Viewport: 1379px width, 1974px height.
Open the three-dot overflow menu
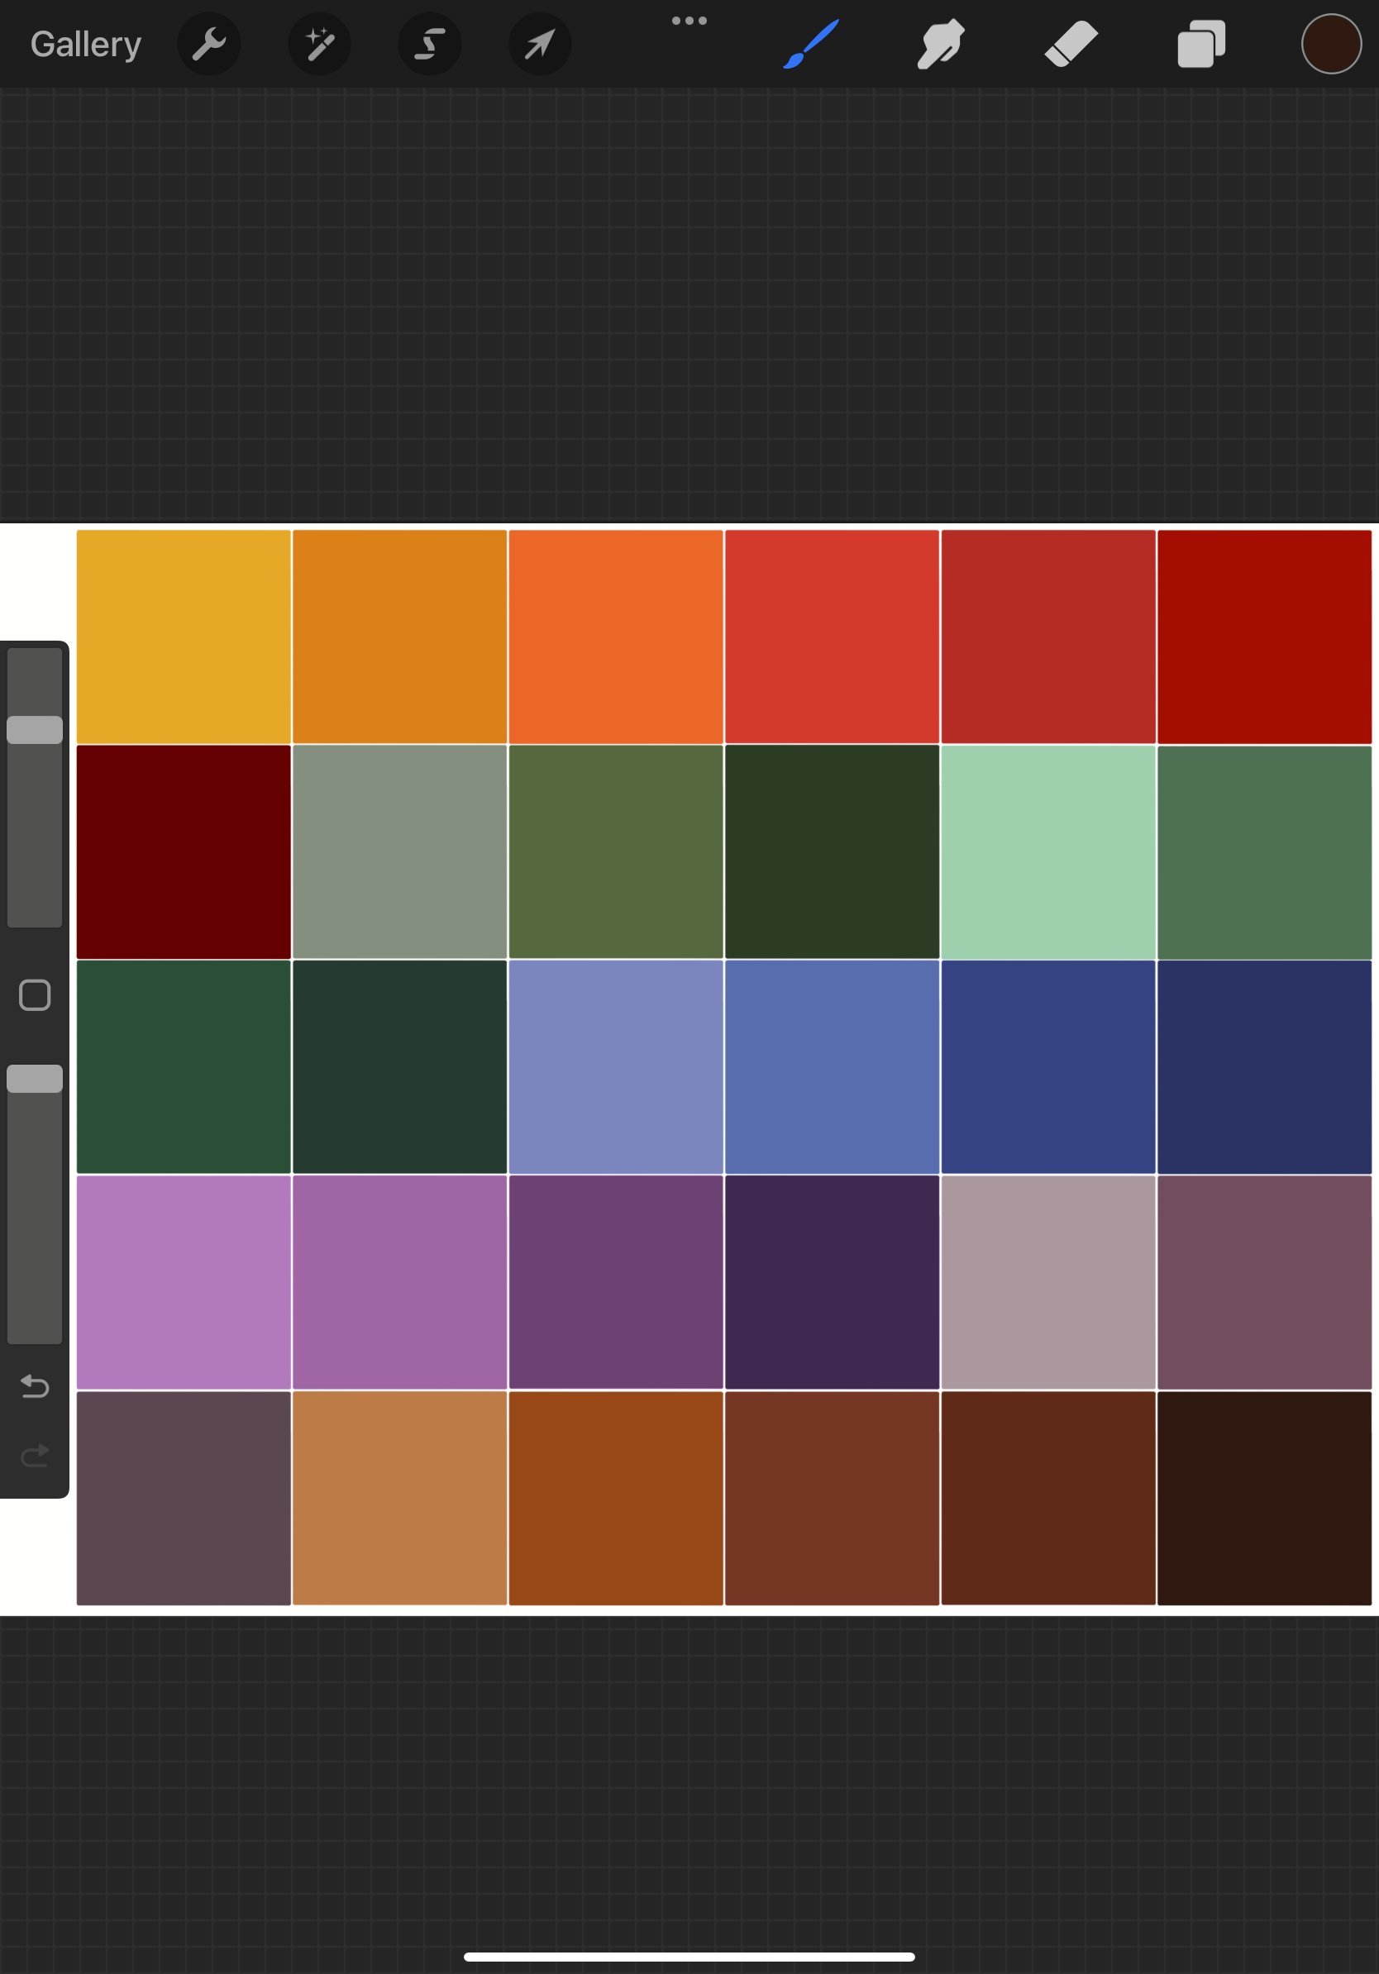(x=690, y=20)
